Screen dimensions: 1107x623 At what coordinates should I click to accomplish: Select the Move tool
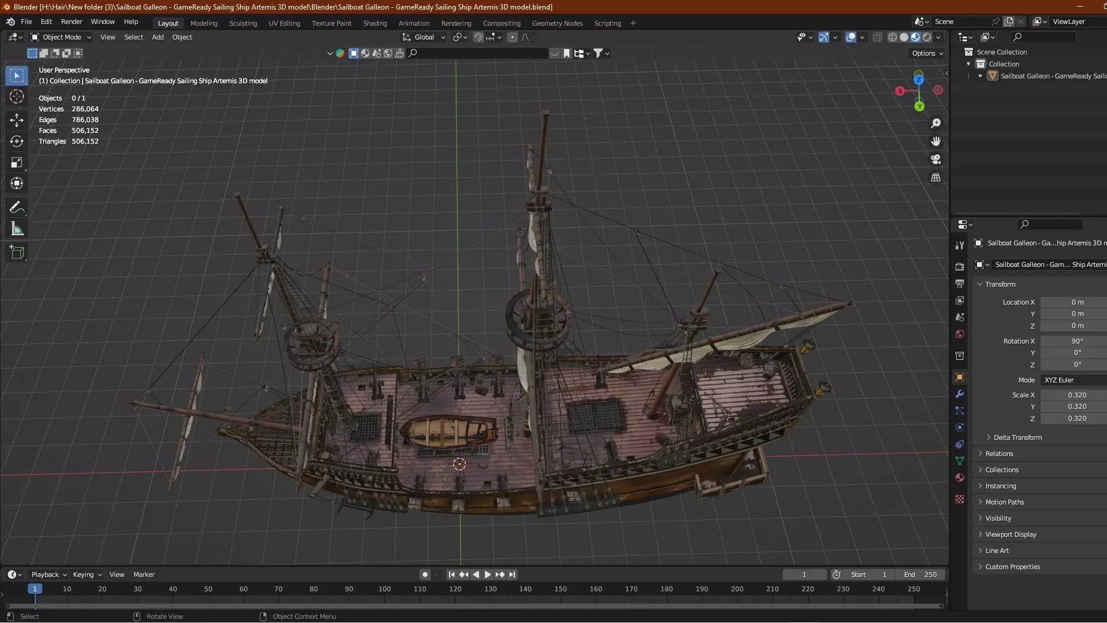tap(17, 120)
